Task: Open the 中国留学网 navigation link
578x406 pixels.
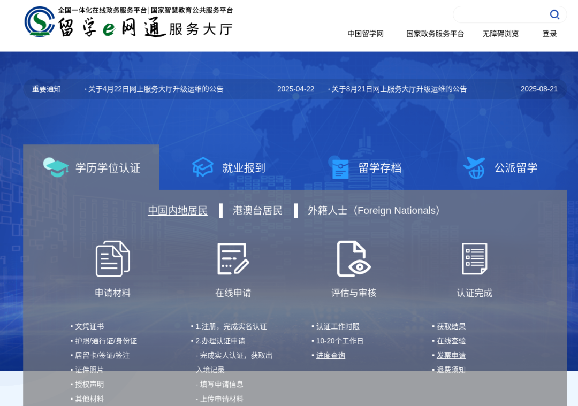Action: [x=366, y=34]
